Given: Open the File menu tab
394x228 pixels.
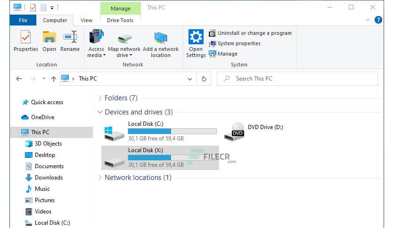Looking at the screenshot, I should [x=23, y=20].
